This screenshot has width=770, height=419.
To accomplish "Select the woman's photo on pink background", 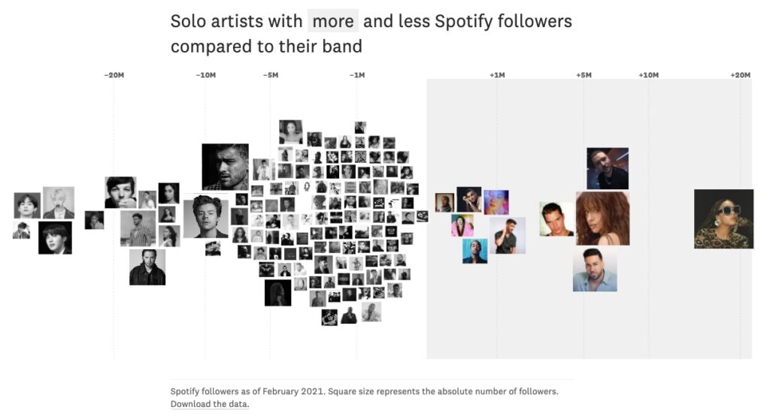I will (462, 225).
